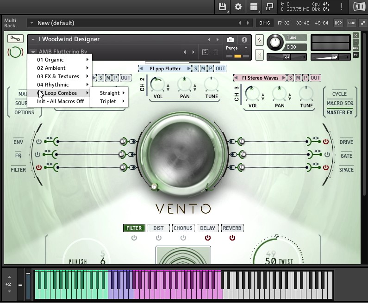Open the workspace layout icon
The height and width of the screenshot is (303, 368).
point(254,7)
